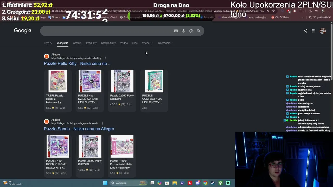
Task: Click the allegro.pl puzzle sanrio URL text
Action: [75, 123]
